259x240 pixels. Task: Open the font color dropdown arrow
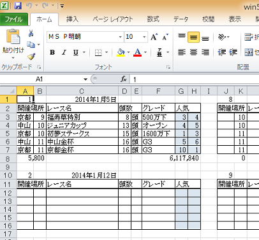coord(145,52)
